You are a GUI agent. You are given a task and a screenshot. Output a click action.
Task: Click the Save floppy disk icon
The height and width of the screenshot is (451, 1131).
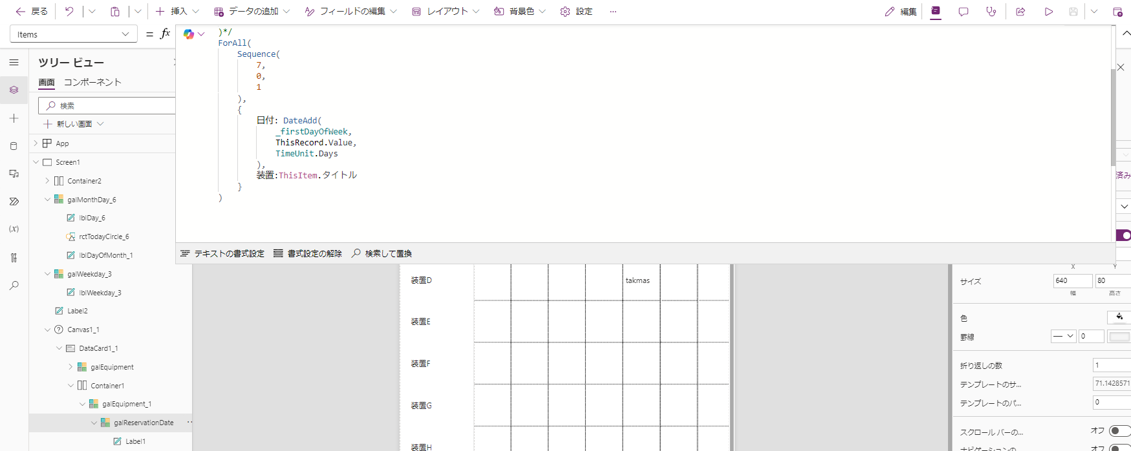[1073, 11]
